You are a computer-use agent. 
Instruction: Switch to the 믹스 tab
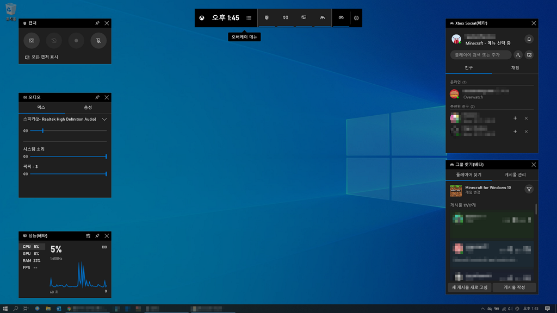(x=41, y=108)
